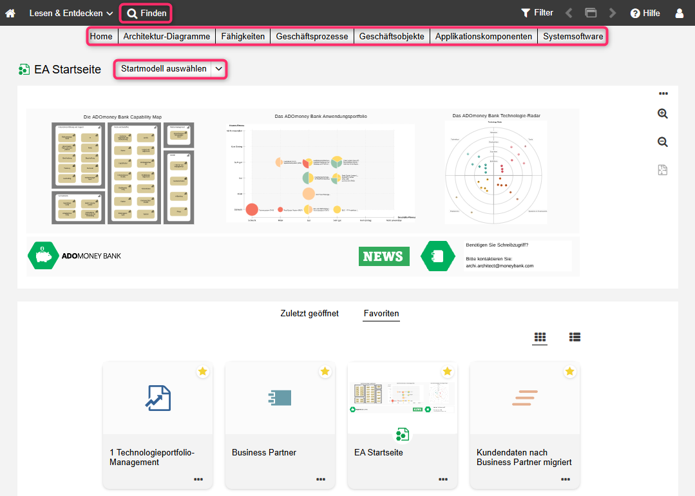The width and height of the screenshot is (695, 496).
Task: Unfavorite the Business Partner card star
Action: pyautogui.click(x=325, y=372)
